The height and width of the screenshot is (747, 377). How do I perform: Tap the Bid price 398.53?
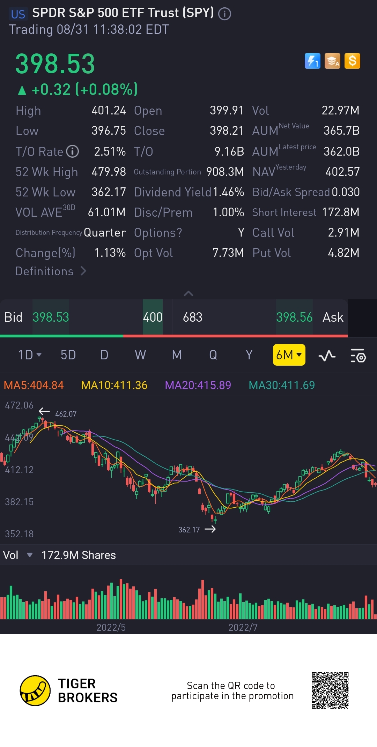[x=51, y=317]
